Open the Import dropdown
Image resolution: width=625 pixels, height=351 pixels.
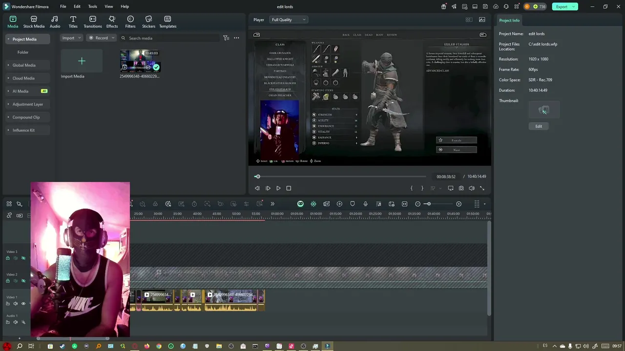point(71,38)
